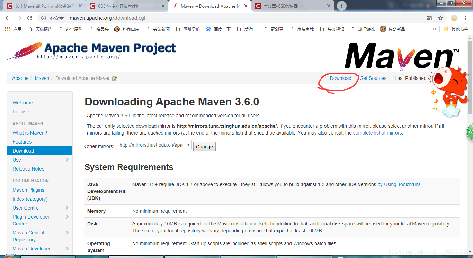The height and width of the screenshot is (258, 473).
Task: Click the Downloading Apache Maven 3.6.0 heading
Action: tap(172, 102)
